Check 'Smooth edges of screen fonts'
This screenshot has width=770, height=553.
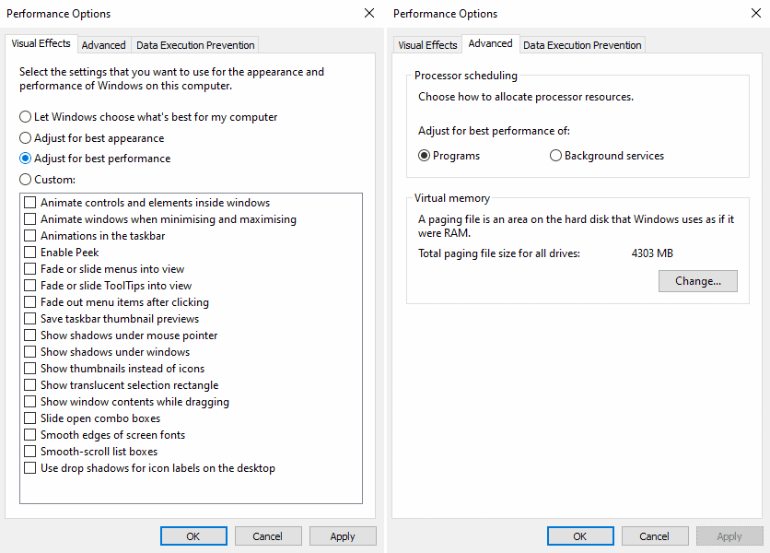29,434
